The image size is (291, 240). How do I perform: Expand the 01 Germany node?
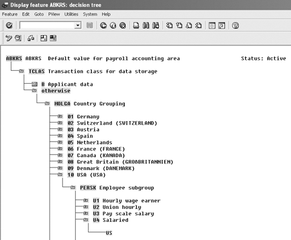pyautogui.click(x=60, y=117)
